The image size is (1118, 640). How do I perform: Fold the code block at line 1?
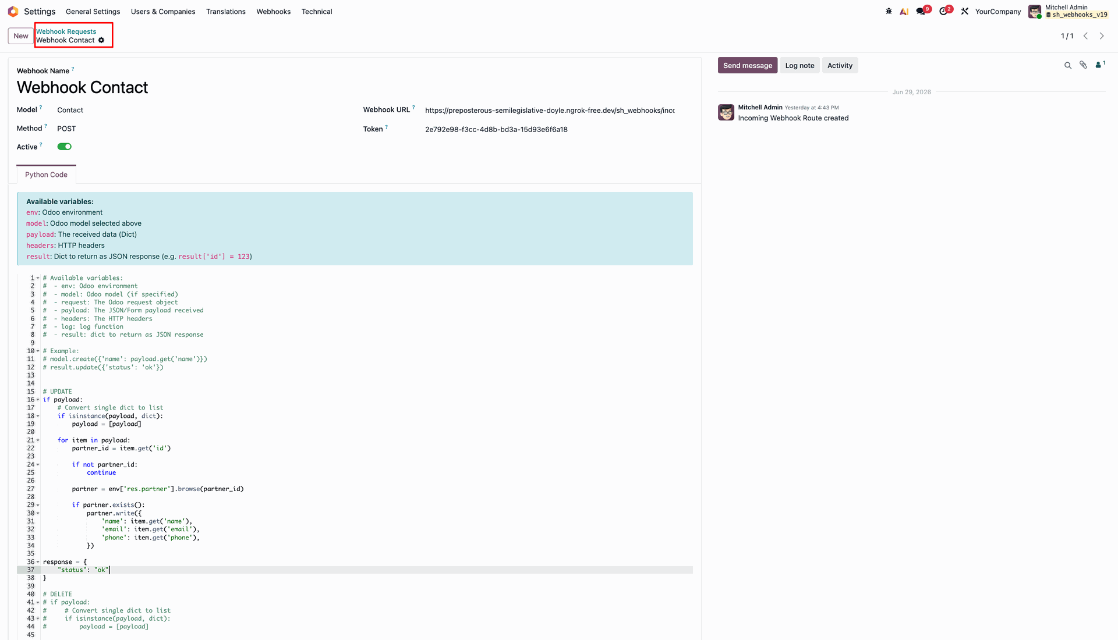(x=38, y=278)
